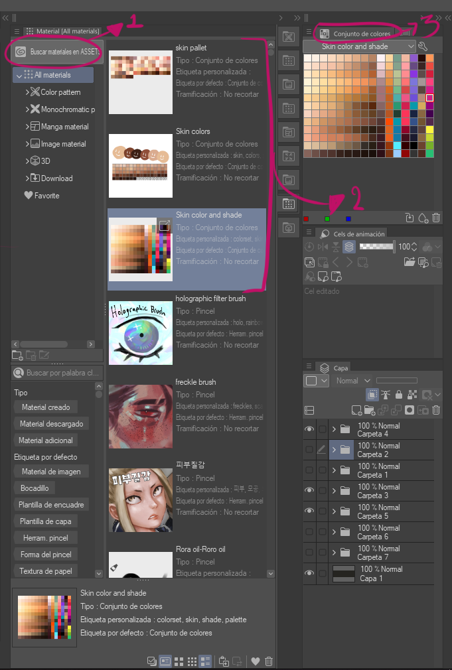
Task: Show Carpeta 1 layer folder
Action: tap(309, 470)
